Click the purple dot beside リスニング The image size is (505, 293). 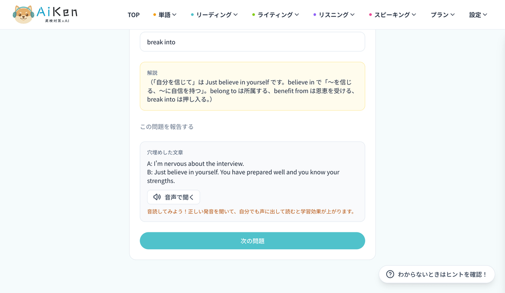pyautogui.click(x=315, y=15)
